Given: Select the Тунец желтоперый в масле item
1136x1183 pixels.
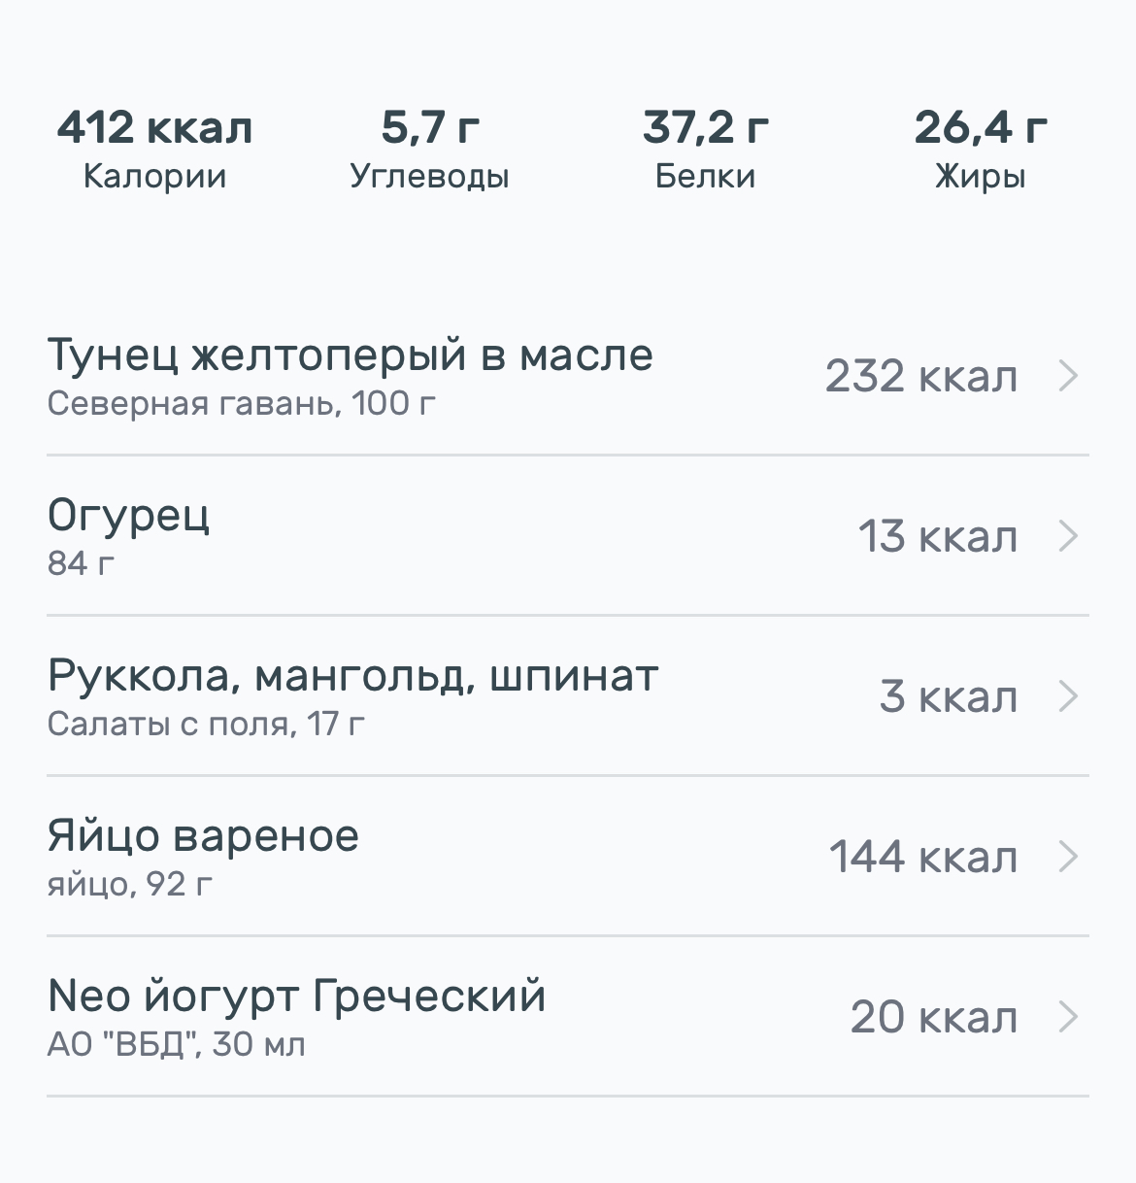Looking at the screenshot, I should (350, 355).
